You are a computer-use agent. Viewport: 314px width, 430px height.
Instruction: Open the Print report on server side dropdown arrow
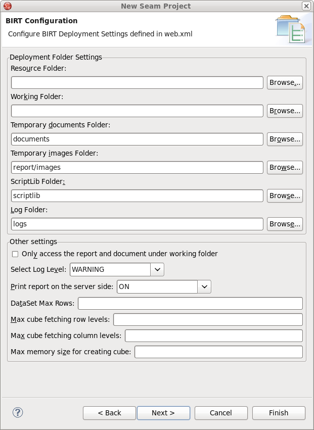[204, 287]
